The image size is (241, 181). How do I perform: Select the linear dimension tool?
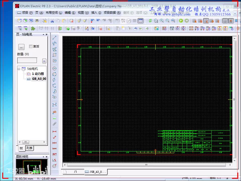pos(54,131)
